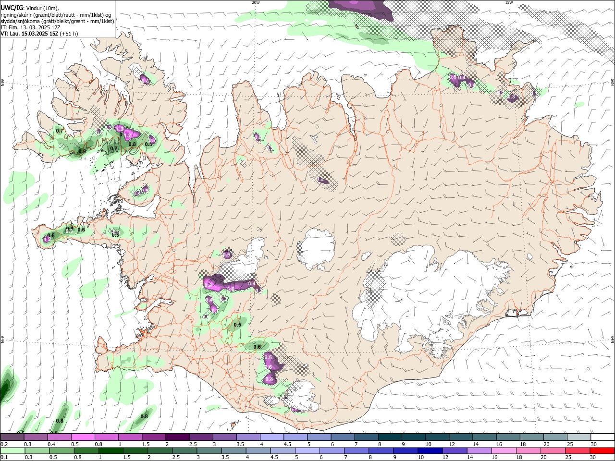Select bottom legend swatch between 6 and 7
This screenshot has width=615, height=461.
click(332, 450)
